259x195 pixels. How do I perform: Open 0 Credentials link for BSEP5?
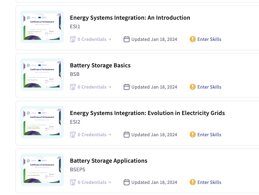point(94,182)
